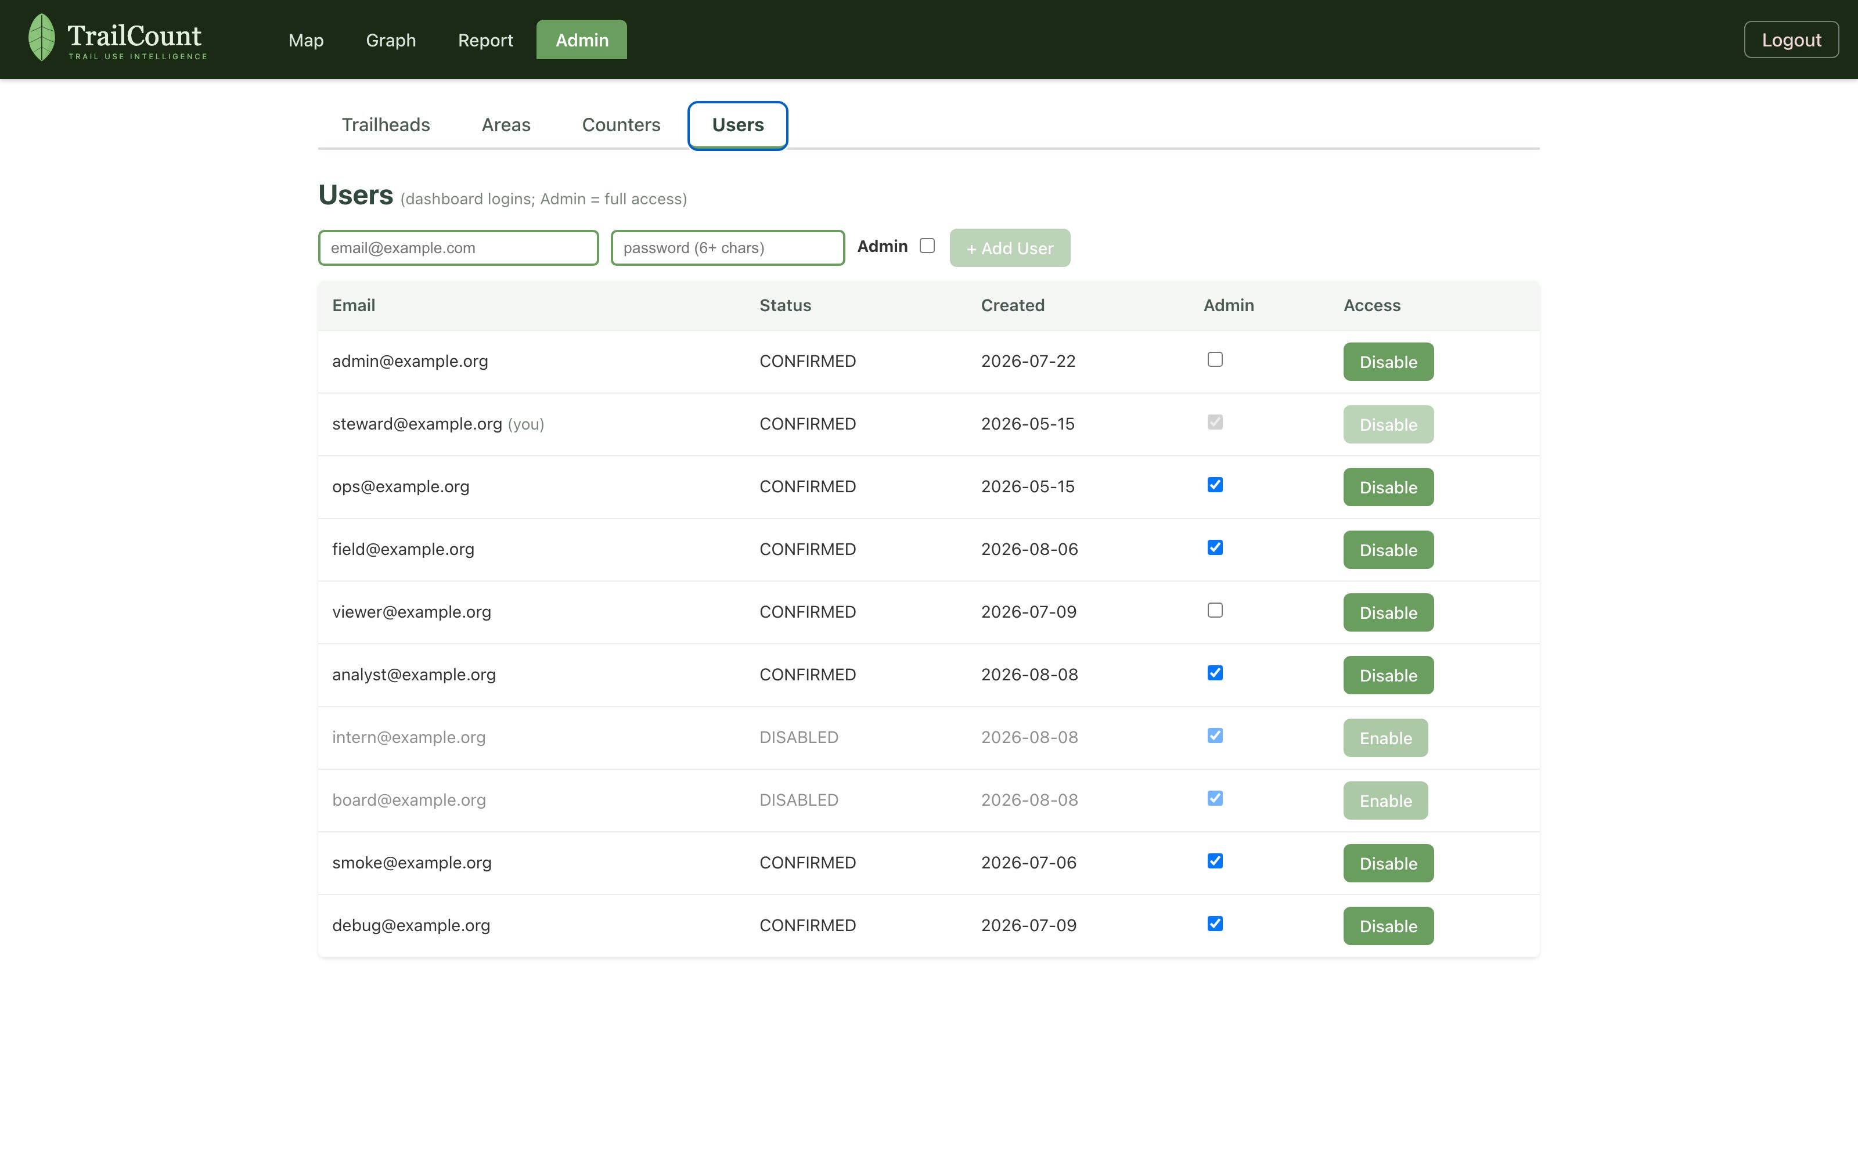Switch to the Counters tab
Viewport: 1858px width, 1161px height.
pos(621,125)
